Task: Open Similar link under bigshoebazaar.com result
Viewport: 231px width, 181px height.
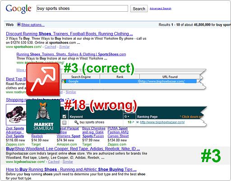Action: [x=68, y=162]
